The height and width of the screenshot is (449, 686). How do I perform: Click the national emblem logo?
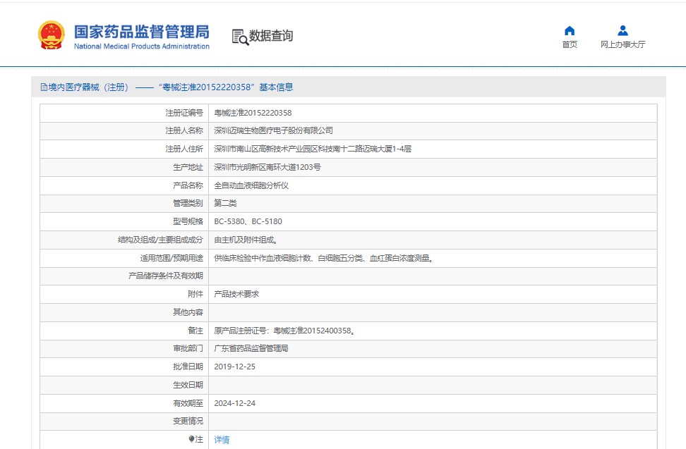click(51, 35)
